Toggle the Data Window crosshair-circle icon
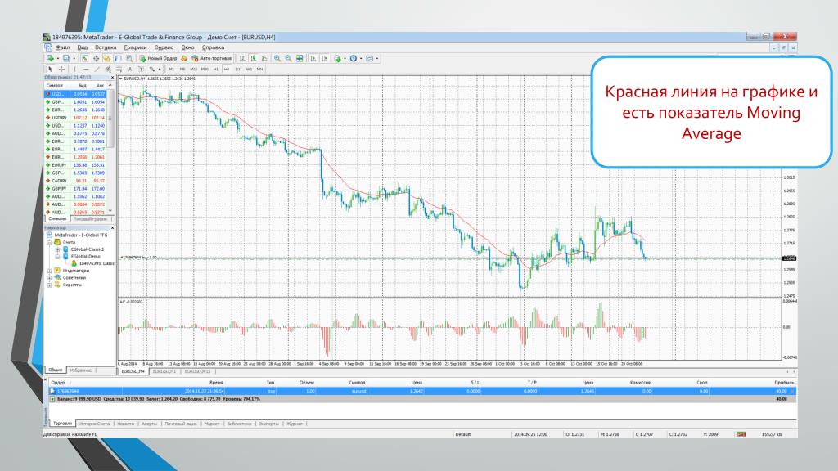 pyautogui.click(x=97, y=58)
